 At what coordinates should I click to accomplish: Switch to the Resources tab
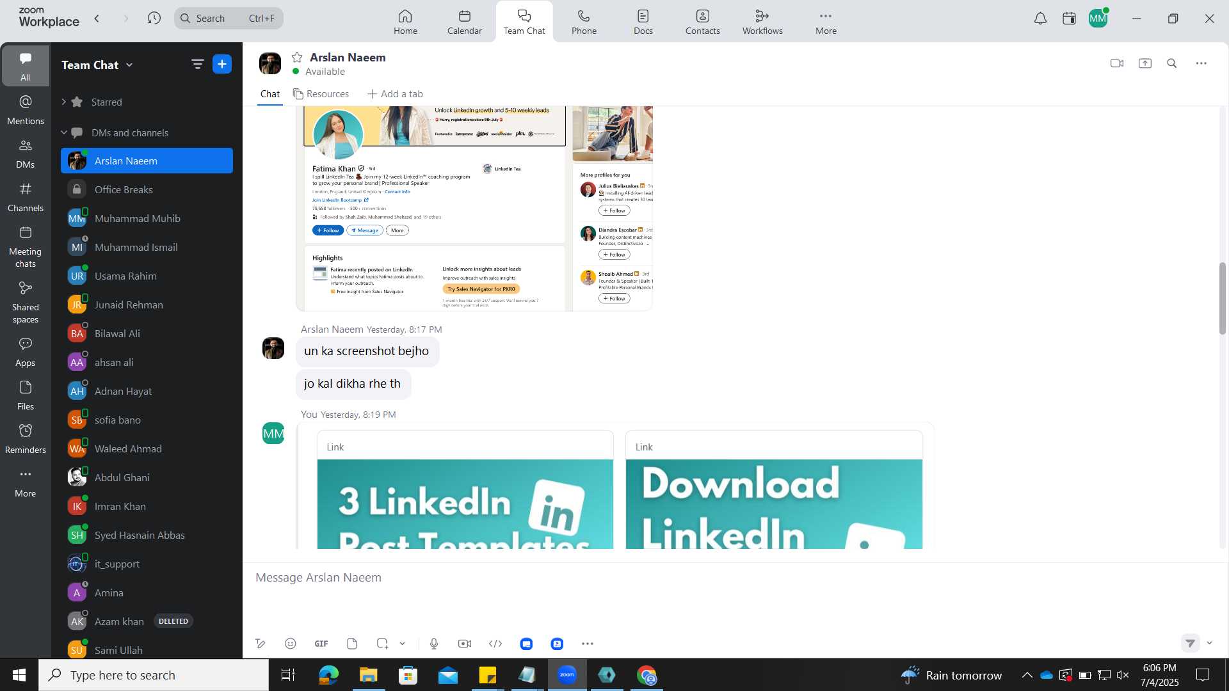click(x=321, y=94)
